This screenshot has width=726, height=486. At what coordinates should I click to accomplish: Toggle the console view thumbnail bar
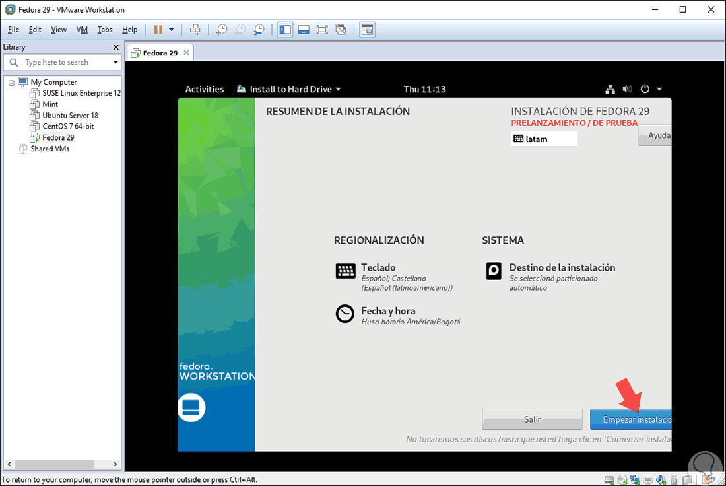pos(303,29)
